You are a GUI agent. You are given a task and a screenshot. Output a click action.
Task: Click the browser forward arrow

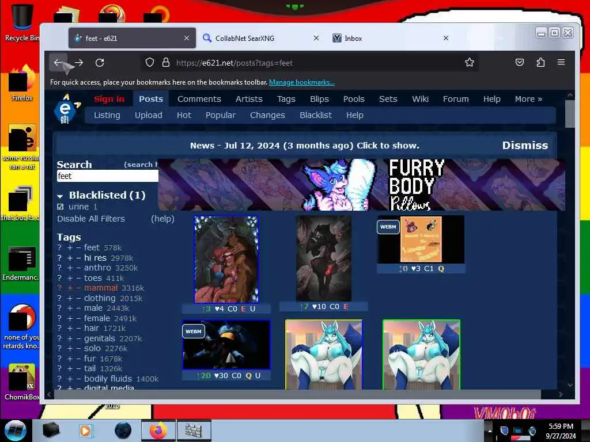[x=78, y=63]
